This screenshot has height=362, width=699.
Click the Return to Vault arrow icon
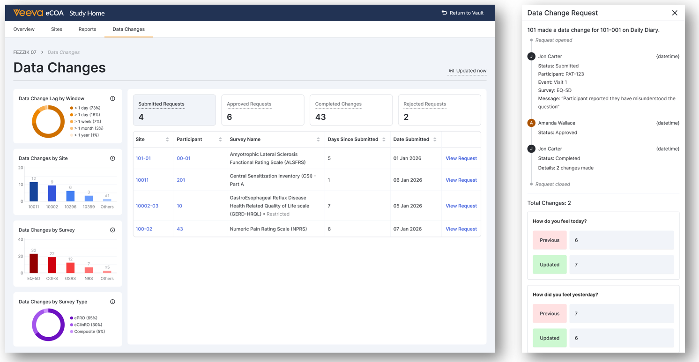tap(444, 13)
